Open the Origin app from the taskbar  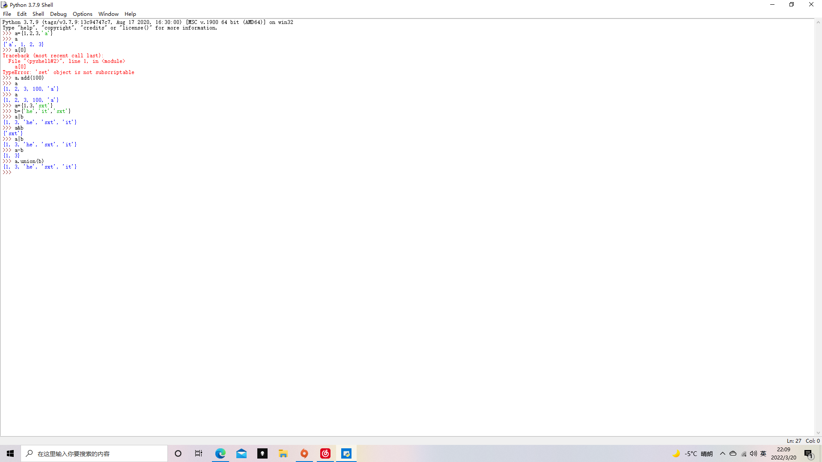304,453
